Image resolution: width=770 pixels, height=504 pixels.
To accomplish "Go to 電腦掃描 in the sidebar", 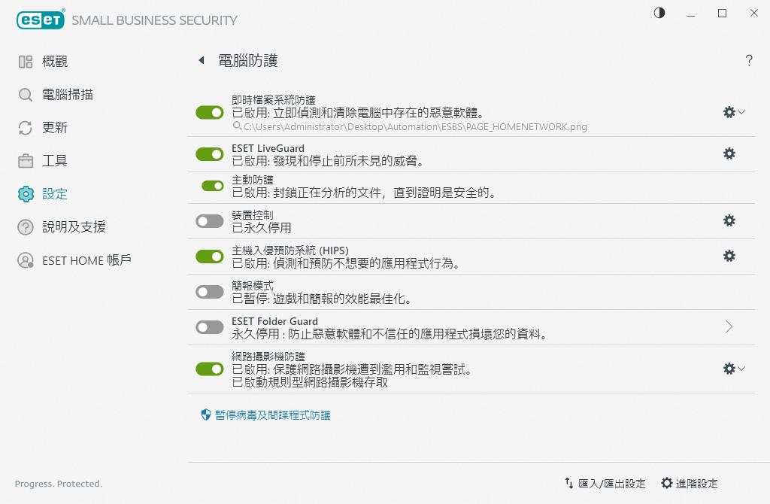I will coord(67,95).
